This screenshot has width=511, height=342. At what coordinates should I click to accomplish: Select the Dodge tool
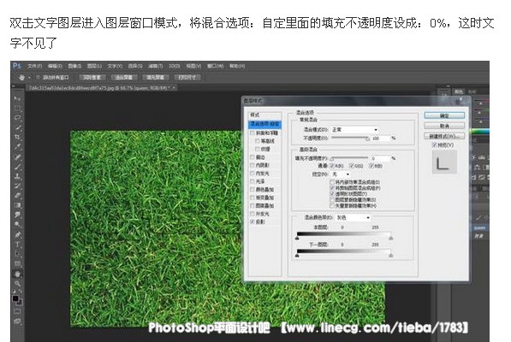pos(17,225)
